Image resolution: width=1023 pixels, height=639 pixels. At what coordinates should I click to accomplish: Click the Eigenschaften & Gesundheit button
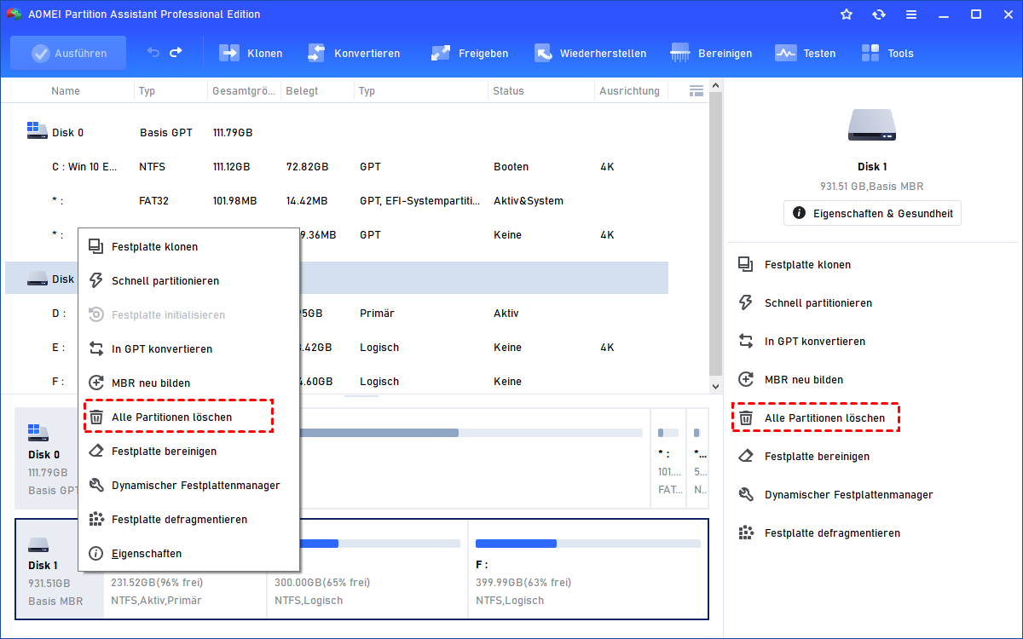pyautogui.click(x=872, y=213)
